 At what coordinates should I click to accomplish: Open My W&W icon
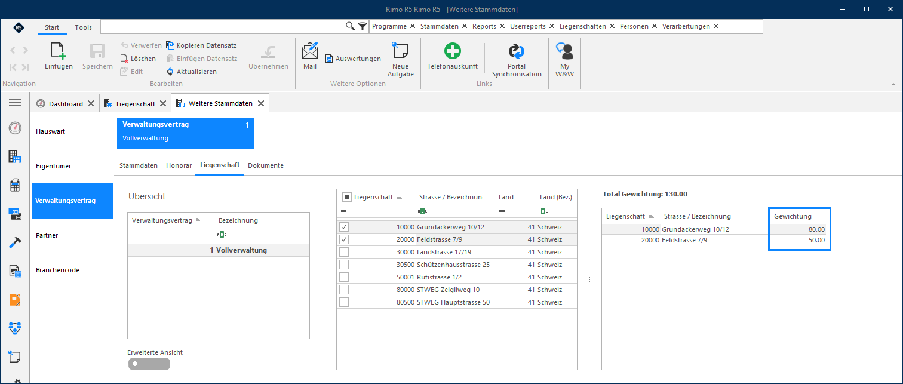pos(564,51)
